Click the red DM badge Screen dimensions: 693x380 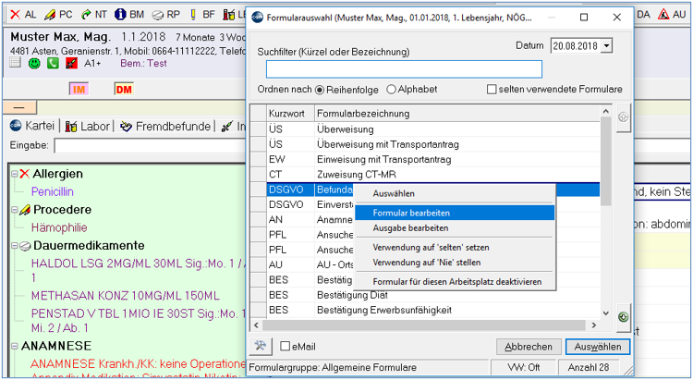point(124,90)
